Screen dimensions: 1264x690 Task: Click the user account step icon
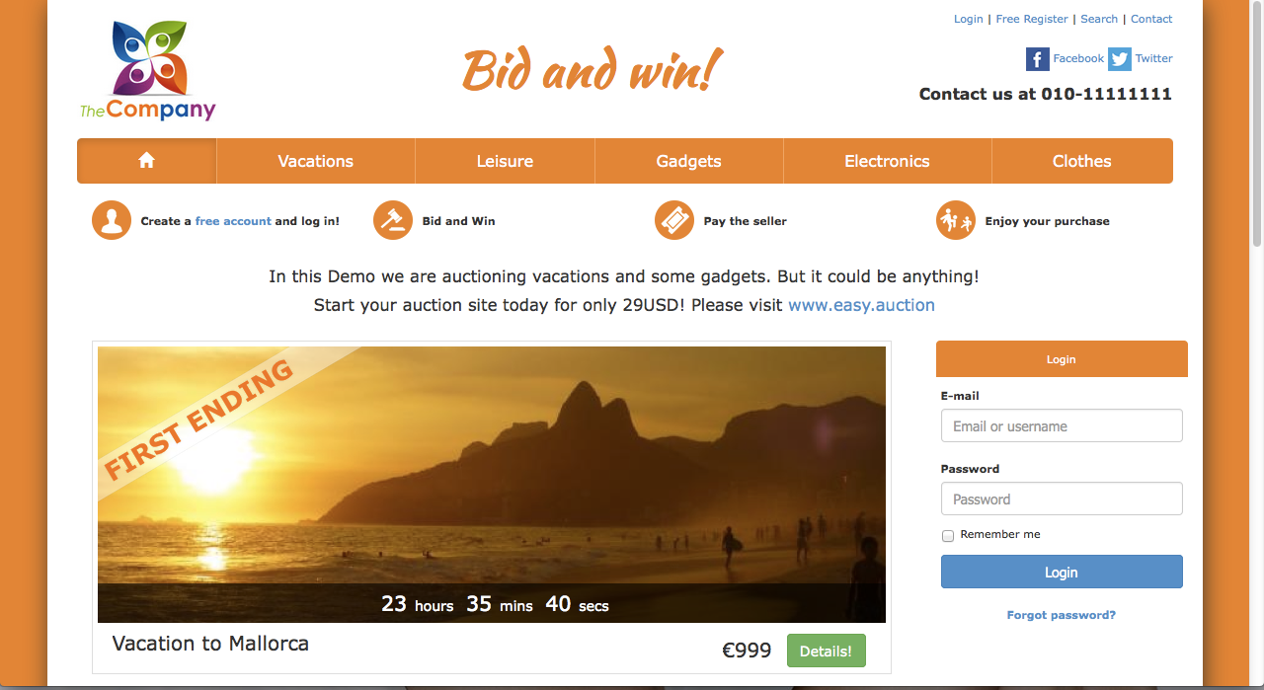click(112, 220)
